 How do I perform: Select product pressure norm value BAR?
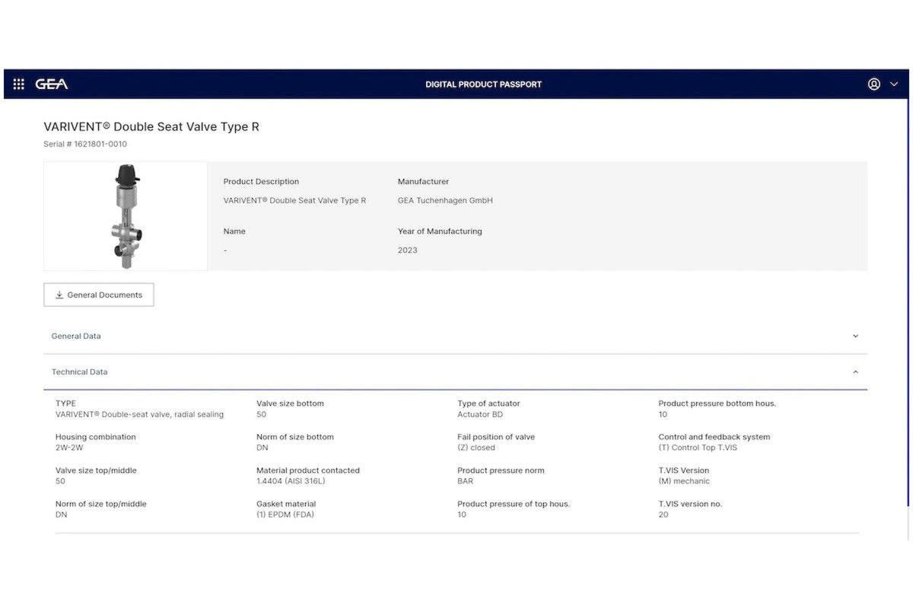[465, 481]
